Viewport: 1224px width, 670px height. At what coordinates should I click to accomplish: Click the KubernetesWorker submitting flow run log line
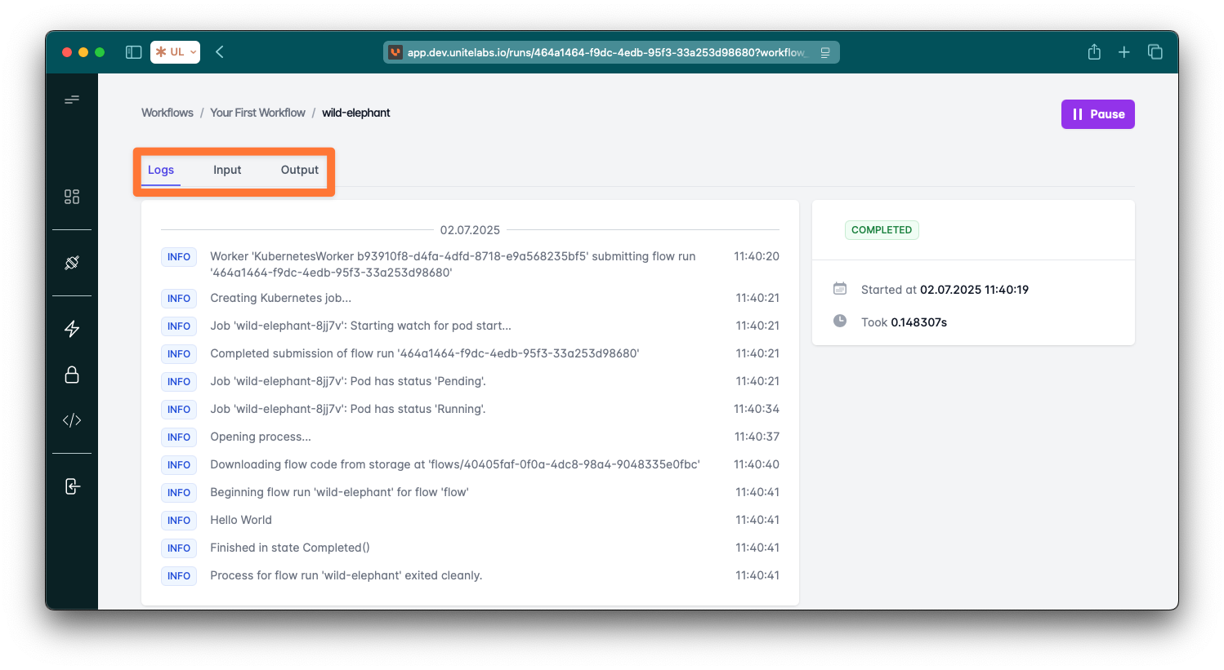point(453,264)
